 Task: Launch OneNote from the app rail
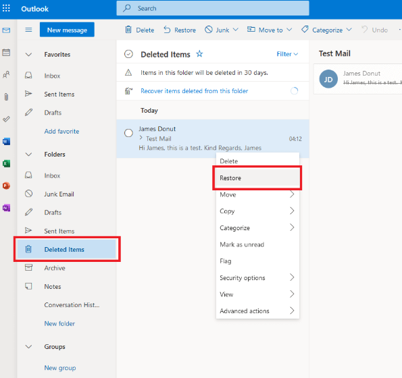6,208
